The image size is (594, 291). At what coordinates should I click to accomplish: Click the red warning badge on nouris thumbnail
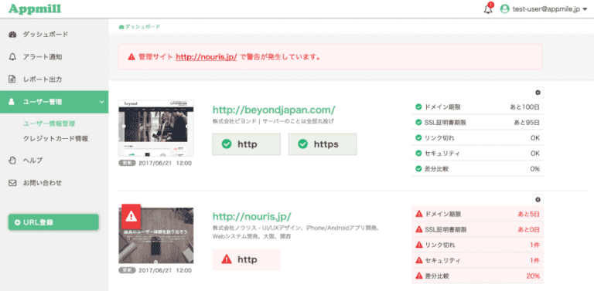(131, 217)
